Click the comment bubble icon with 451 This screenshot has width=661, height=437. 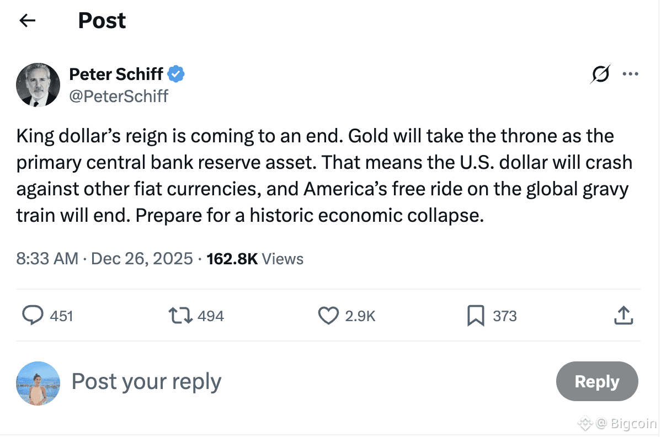click(x=33, y=316)
